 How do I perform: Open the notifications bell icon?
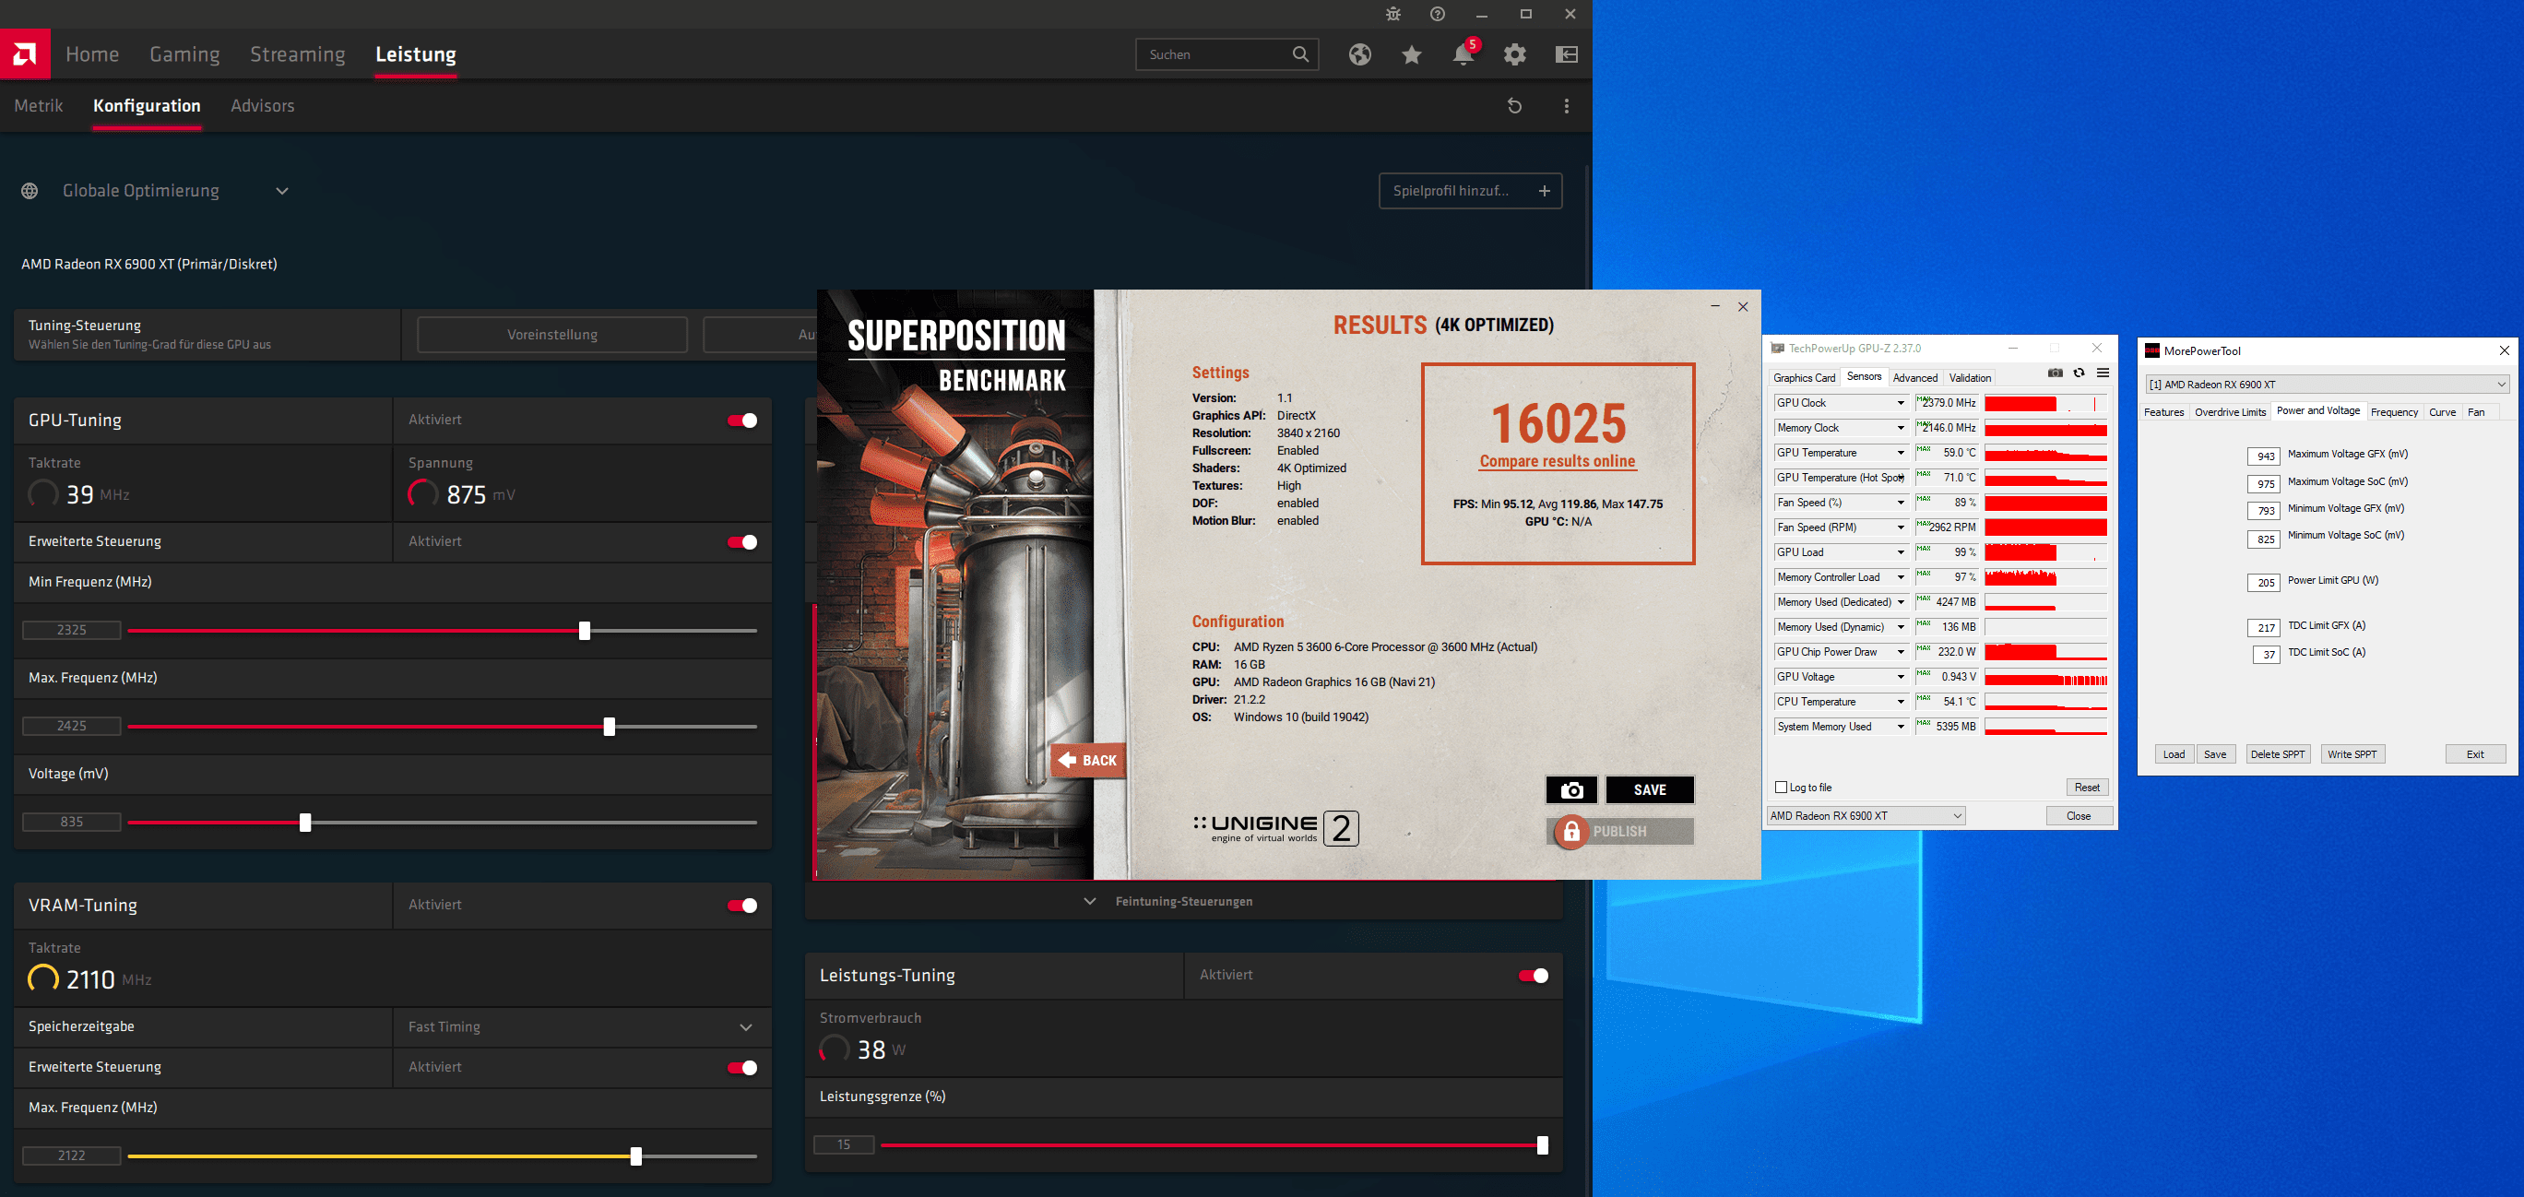(1463, 54)
